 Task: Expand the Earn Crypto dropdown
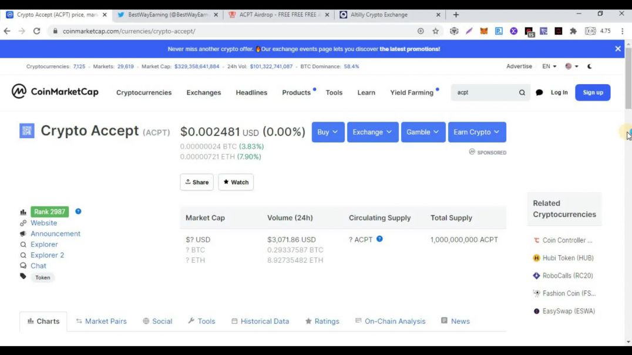pyautogui.click(x=477, y=132)
